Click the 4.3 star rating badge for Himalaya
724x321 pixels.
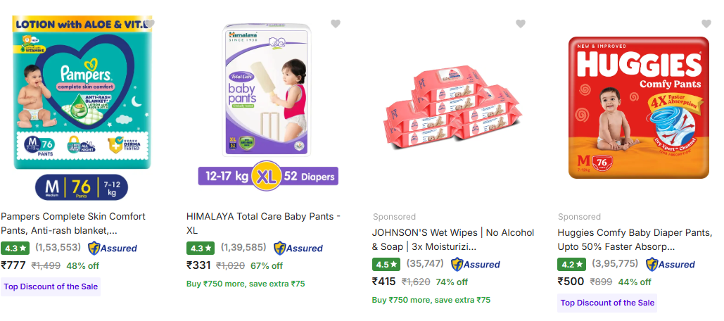pos(201,248)
